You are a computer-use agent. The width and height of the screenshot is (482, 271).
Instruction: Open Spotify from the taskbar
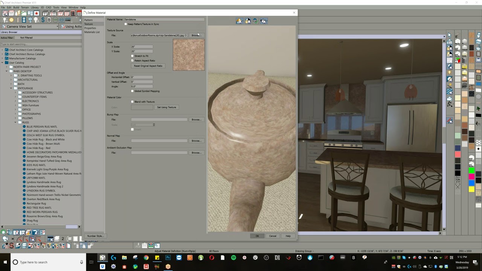coord(233,258)
